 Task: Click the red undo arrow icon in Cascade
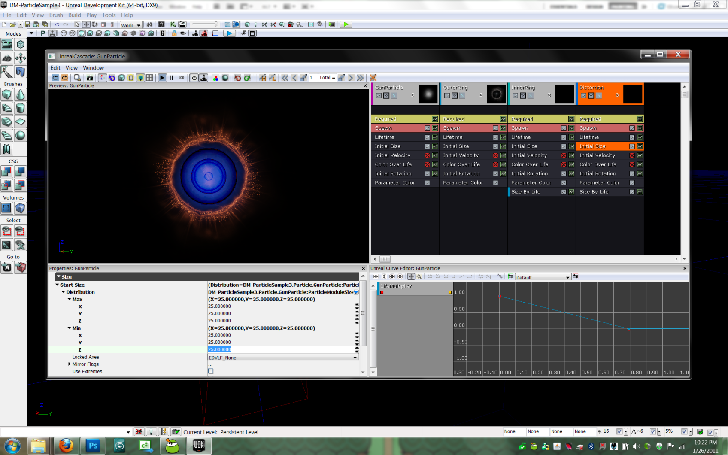pyautogui.click(x=237, y=78)
